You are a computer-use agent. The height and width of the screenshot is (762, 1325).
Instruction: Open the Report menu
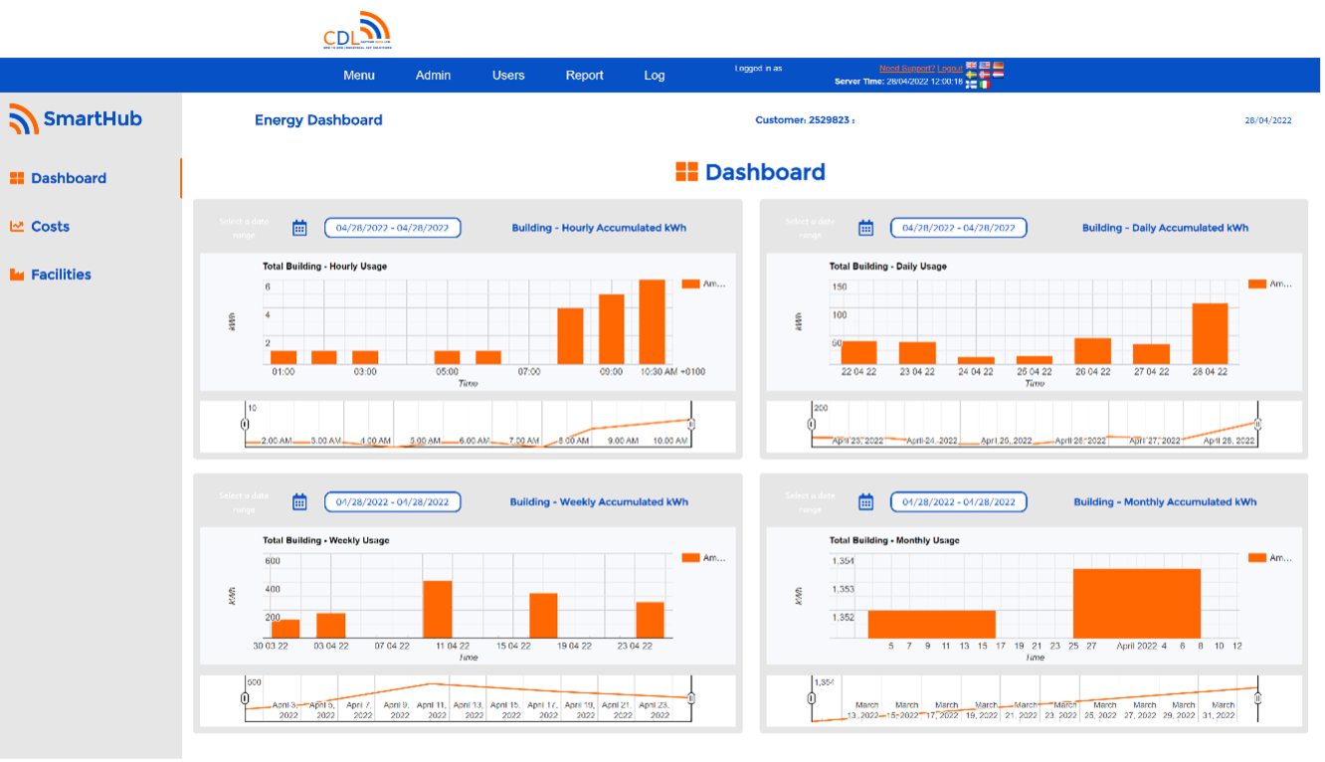point(584,75)
